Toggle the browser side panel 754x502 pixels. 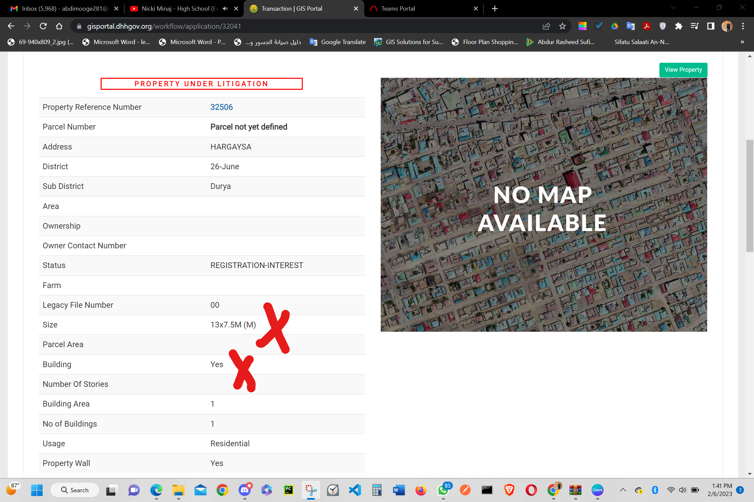click(x=711, y=26)
